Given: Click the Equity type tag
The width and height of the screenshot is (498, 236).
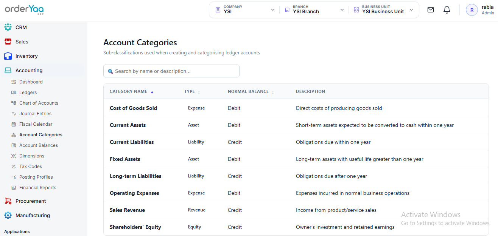Looking at the screenshot, I should click(x=195, y=227).
